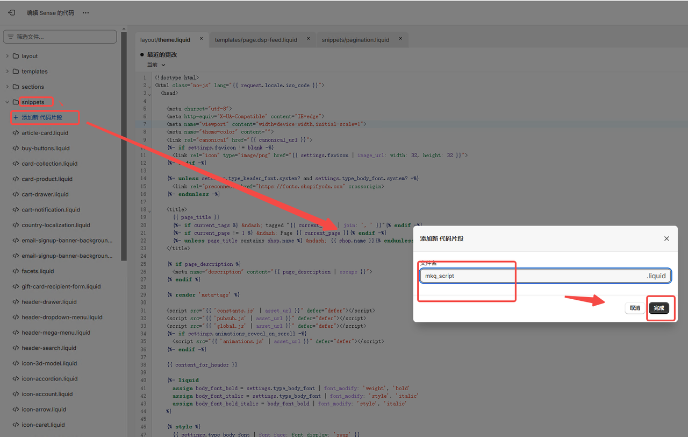Select the layout folder icon
Screen dimensions: 688x437
(16, 56)
